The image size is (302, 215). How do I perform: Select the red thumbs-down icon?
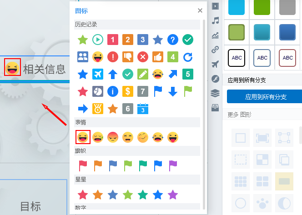click(127, 57)
